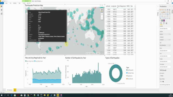Open the Latitude field well dropdown
The height and width of the screenshot is (97, 173).
tap(169, 34)
